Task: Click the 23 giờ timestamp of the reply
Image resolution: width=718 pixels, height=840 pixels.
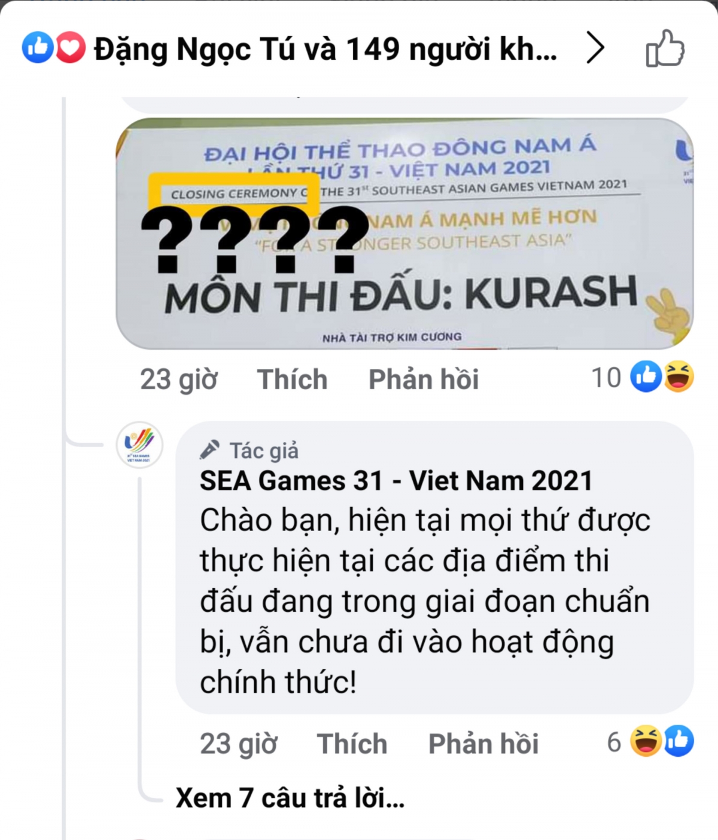Action: click(x=238, y=744)
